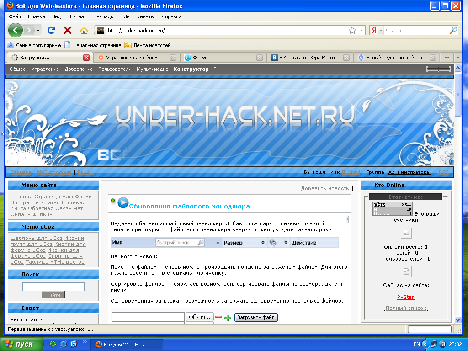Click the EN language indicator
The height and width of the screenshot is (351, 468).
tap(417, 344)
